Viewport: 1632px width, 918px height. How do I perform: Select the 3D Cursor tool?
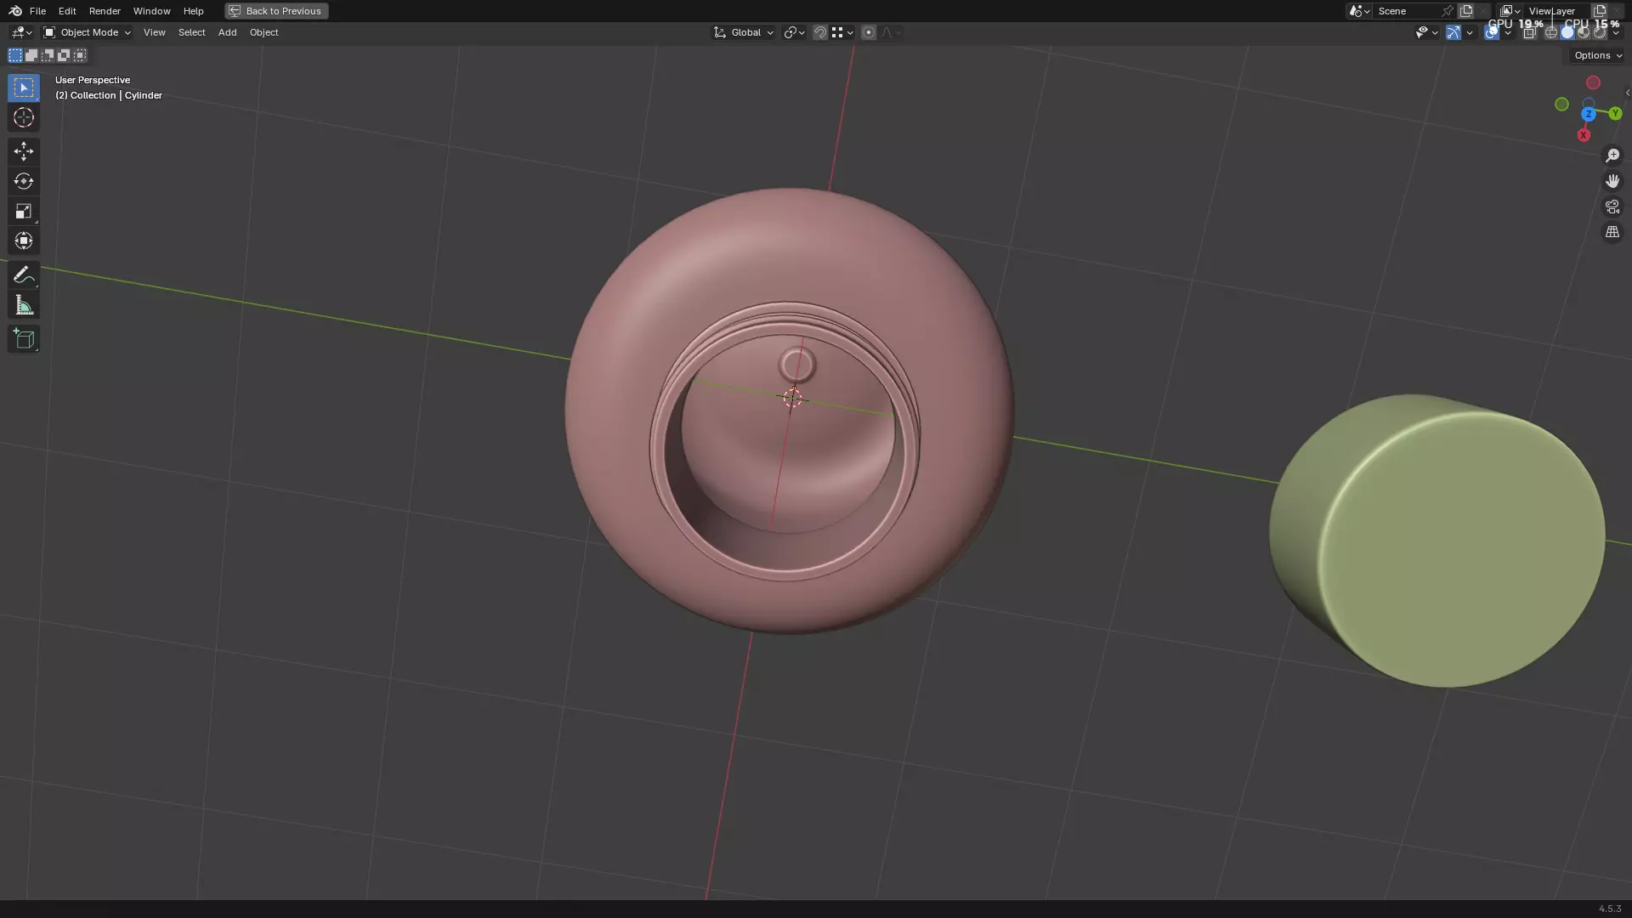[x=24, y=117]
